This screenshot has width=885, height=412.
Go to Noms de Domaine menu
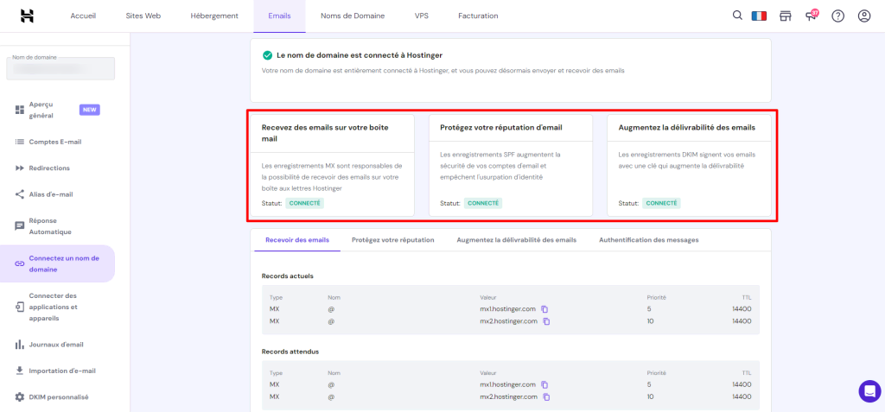[353, 16]
